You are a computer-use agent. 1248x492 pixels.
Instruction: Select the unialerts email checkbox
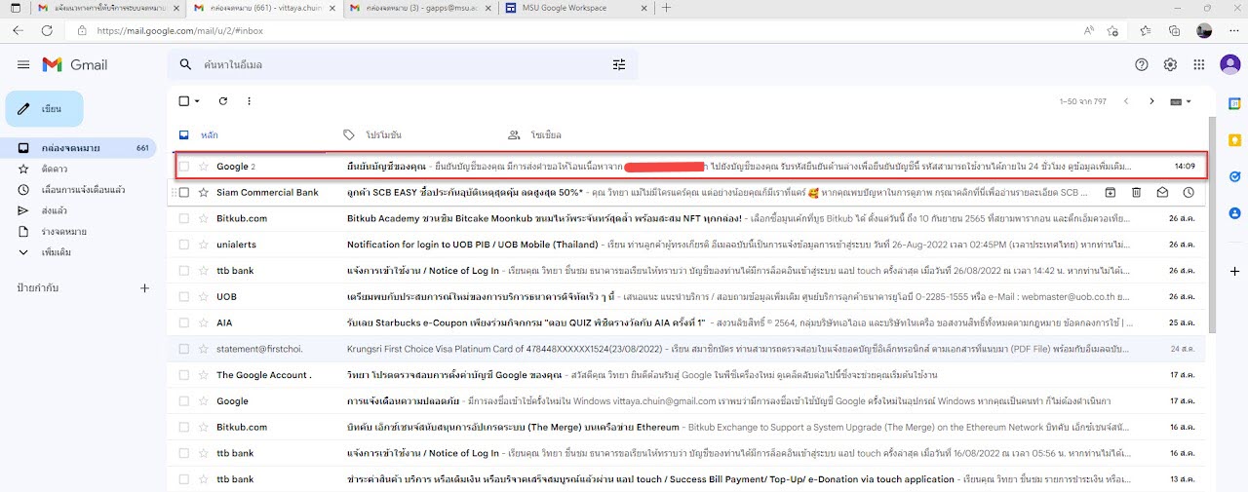184,245
